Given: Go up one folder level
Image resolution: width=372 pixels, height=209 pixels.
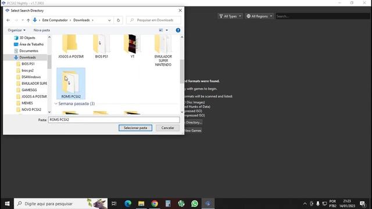Looking at the screenshot, I should point(28,20).
